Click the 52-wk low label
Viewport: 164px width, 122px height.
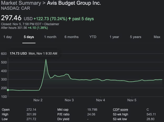pos(120,119)
